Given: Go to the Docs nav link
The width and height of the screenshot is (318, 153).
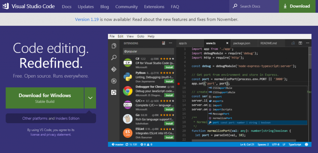Looking at the screenshot, I should (x=66, y=7).
